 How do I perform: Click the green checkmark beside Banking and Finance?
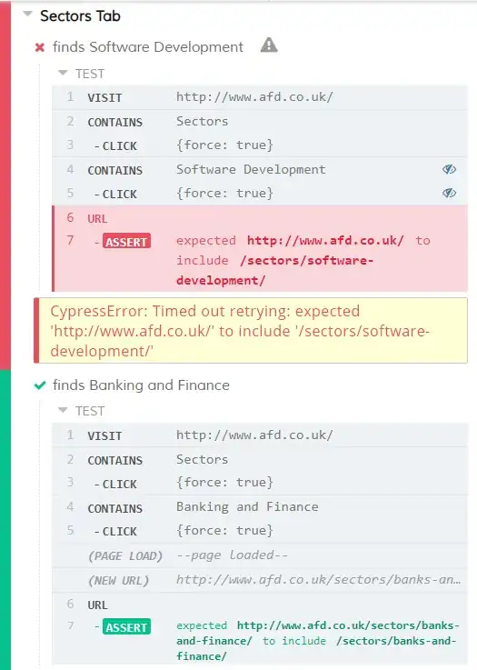click(40, 385)
